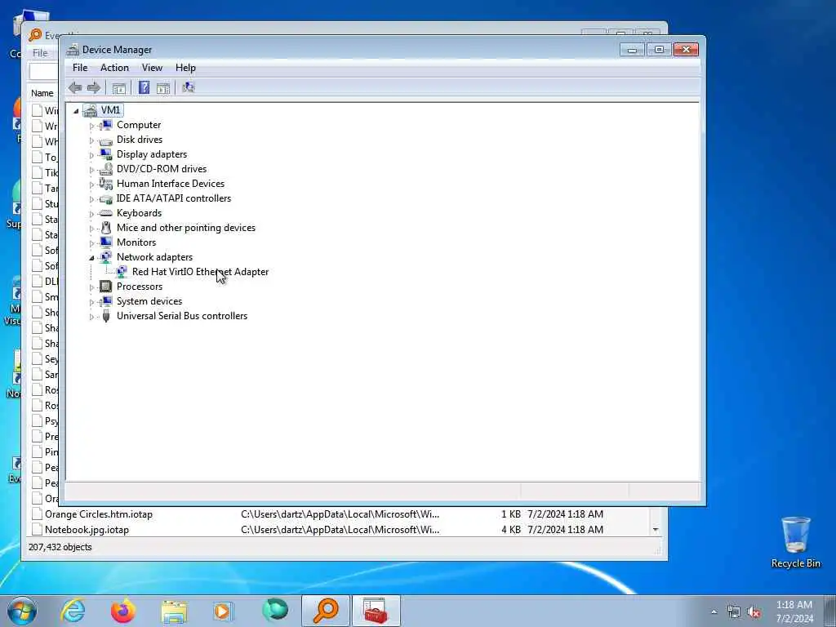Click Scan for hardware changes toolbar icon
This screenshot has height=627, width=836.
(189, 87)
